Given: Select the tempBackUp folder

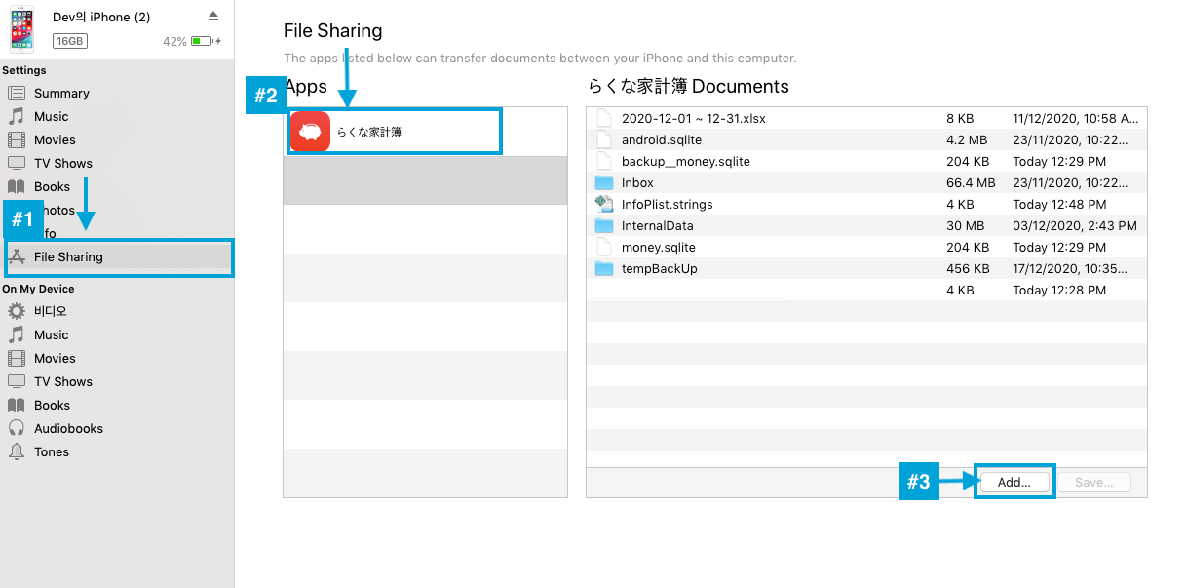Looking at the screenshot, I should (x=659, y=269).
